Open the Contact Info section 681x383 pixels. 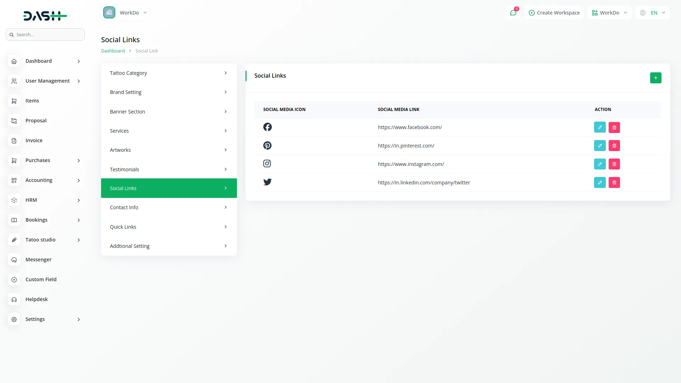tap(169, 207)
